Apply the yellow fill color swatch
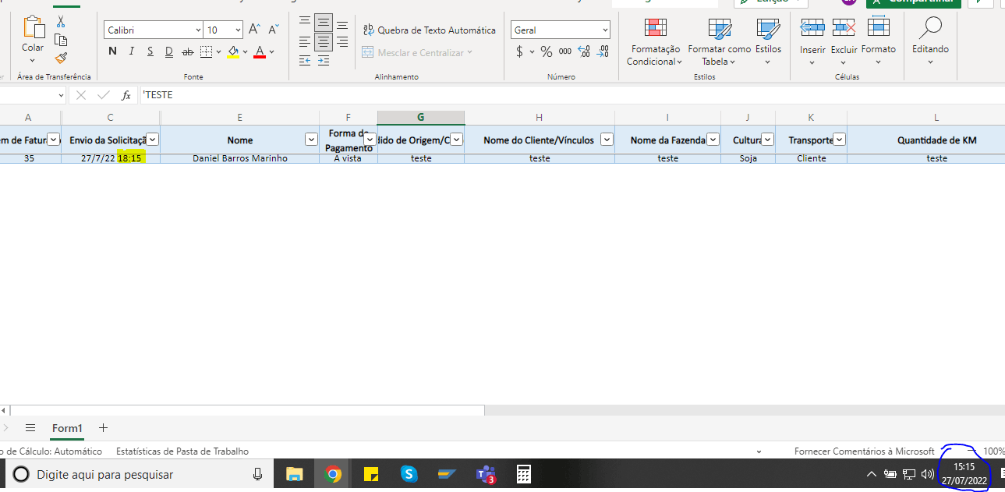The height and width of the screenshot is (492, 1005). pyautogui.click(x=232, y=52)
